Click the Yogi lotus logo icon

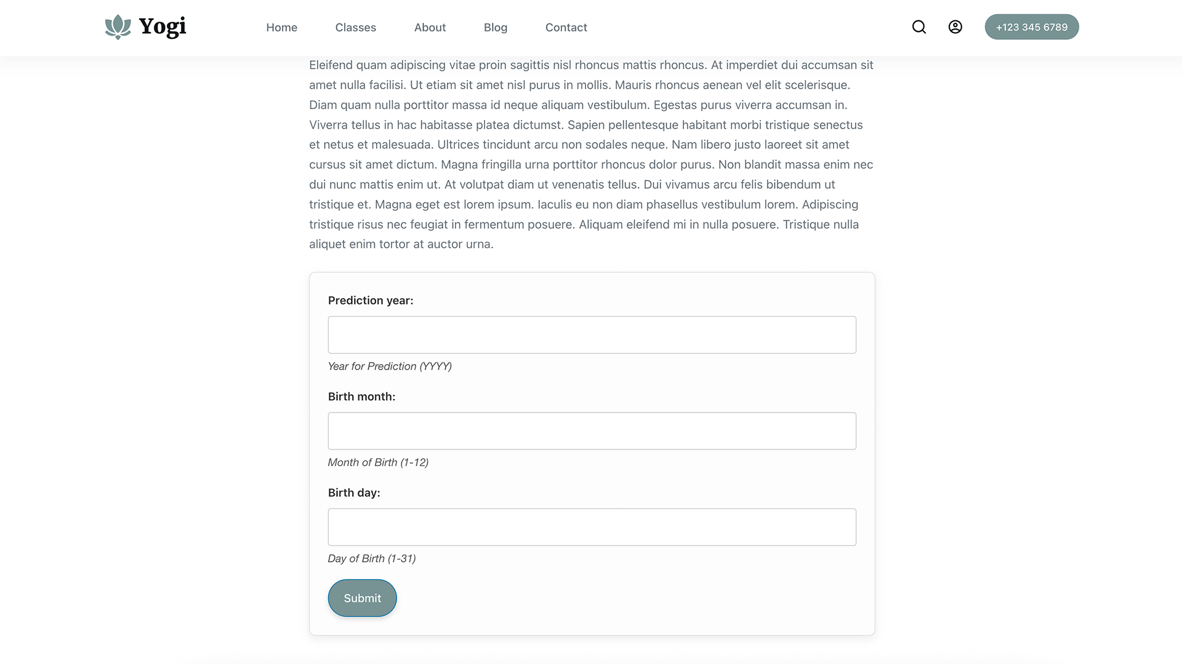(117, 27)
